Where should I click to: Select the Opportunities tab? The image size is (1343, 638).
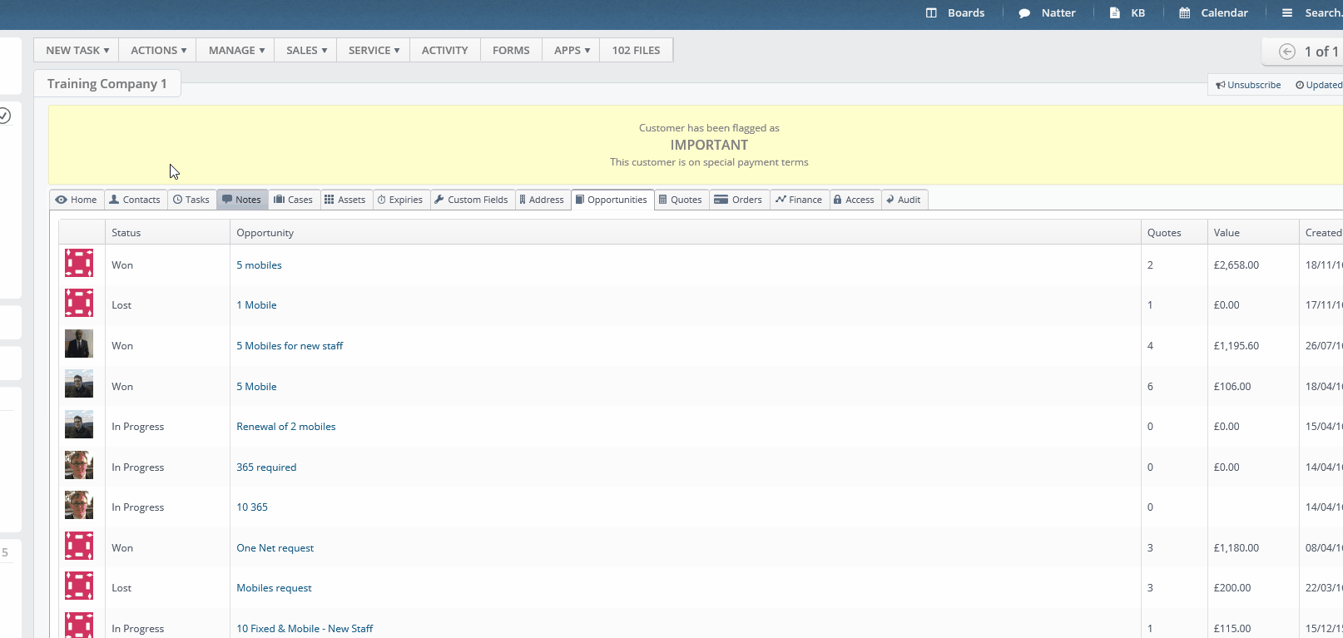612,200
